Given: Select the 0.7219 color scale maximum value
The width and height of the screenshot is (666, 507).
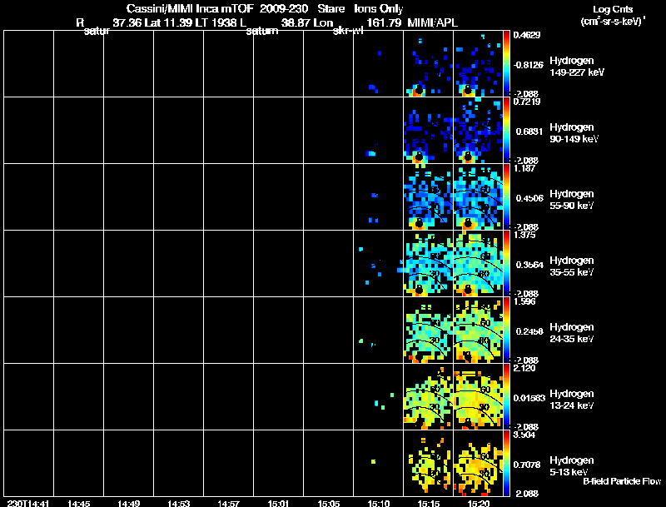Looking at the screenshot, I should coord(527,102).
